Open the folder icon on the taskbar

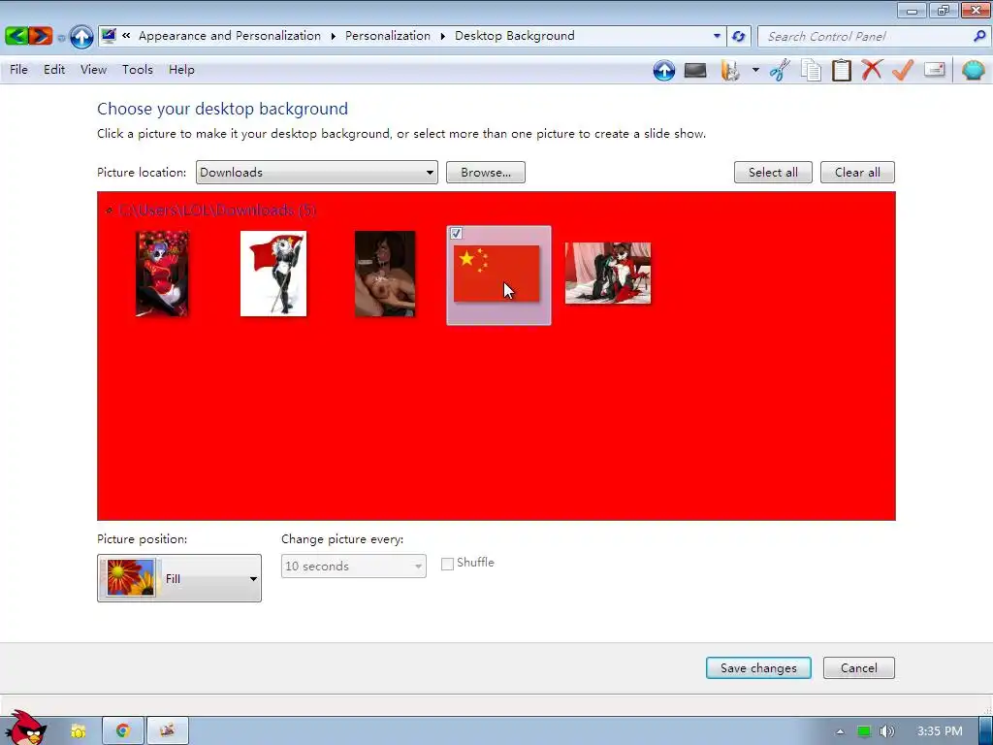[79, 731]
